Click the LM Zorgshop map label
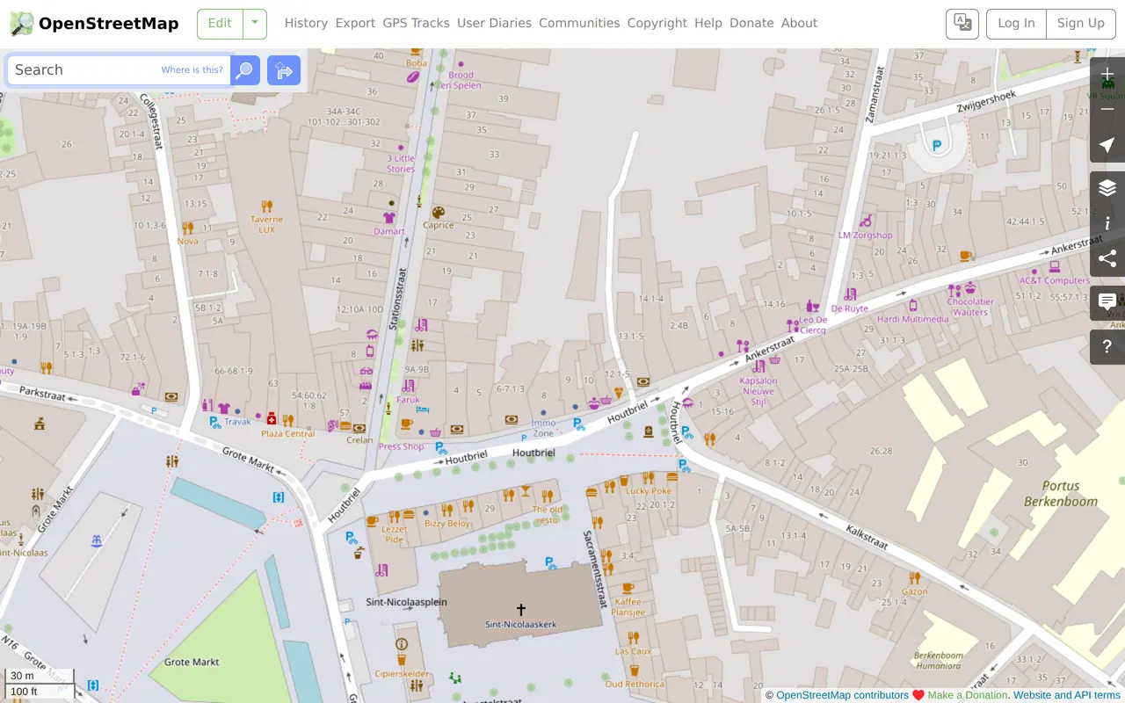 tap(865, 236)
